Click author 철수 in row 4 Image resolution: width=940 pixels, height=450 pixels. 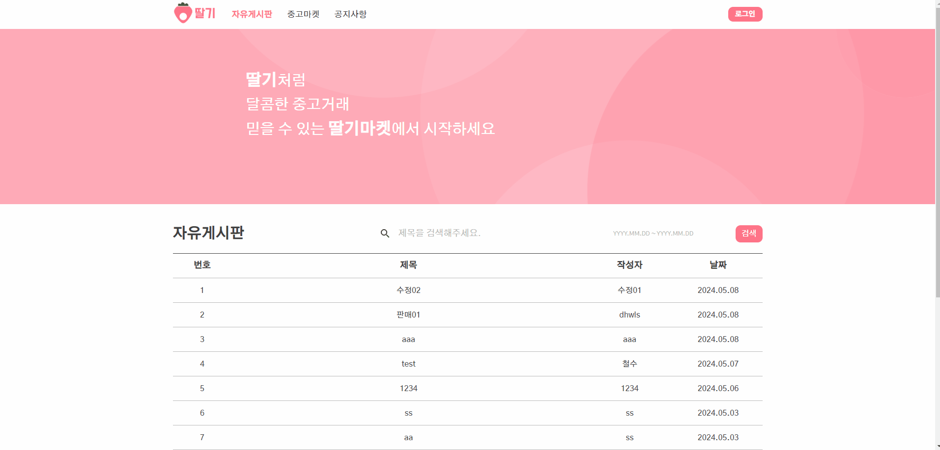(629, 364)
